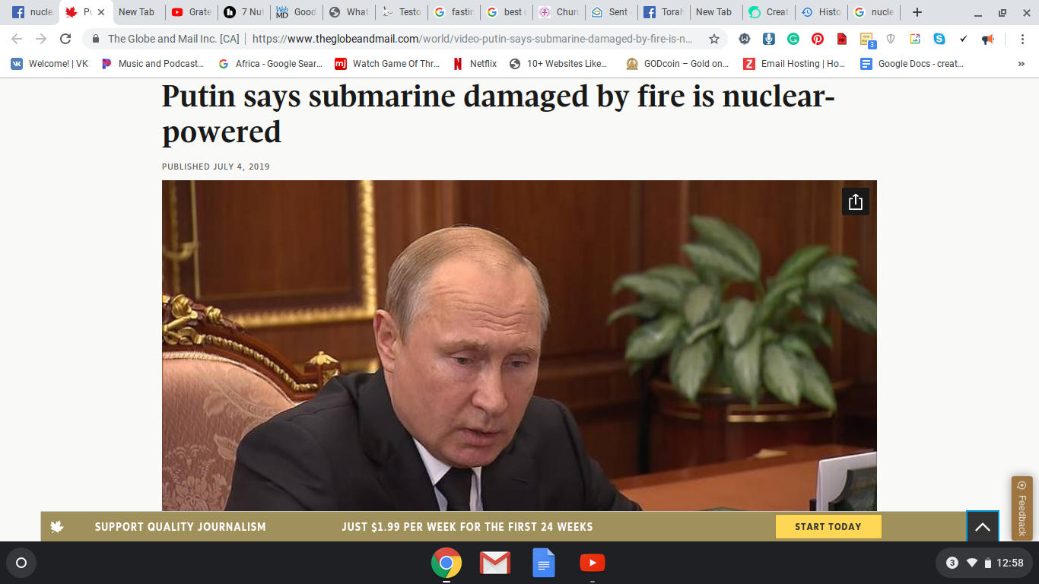Click the share icon on the video
This screenshot has width=1039, height=584.
[855, 202]
